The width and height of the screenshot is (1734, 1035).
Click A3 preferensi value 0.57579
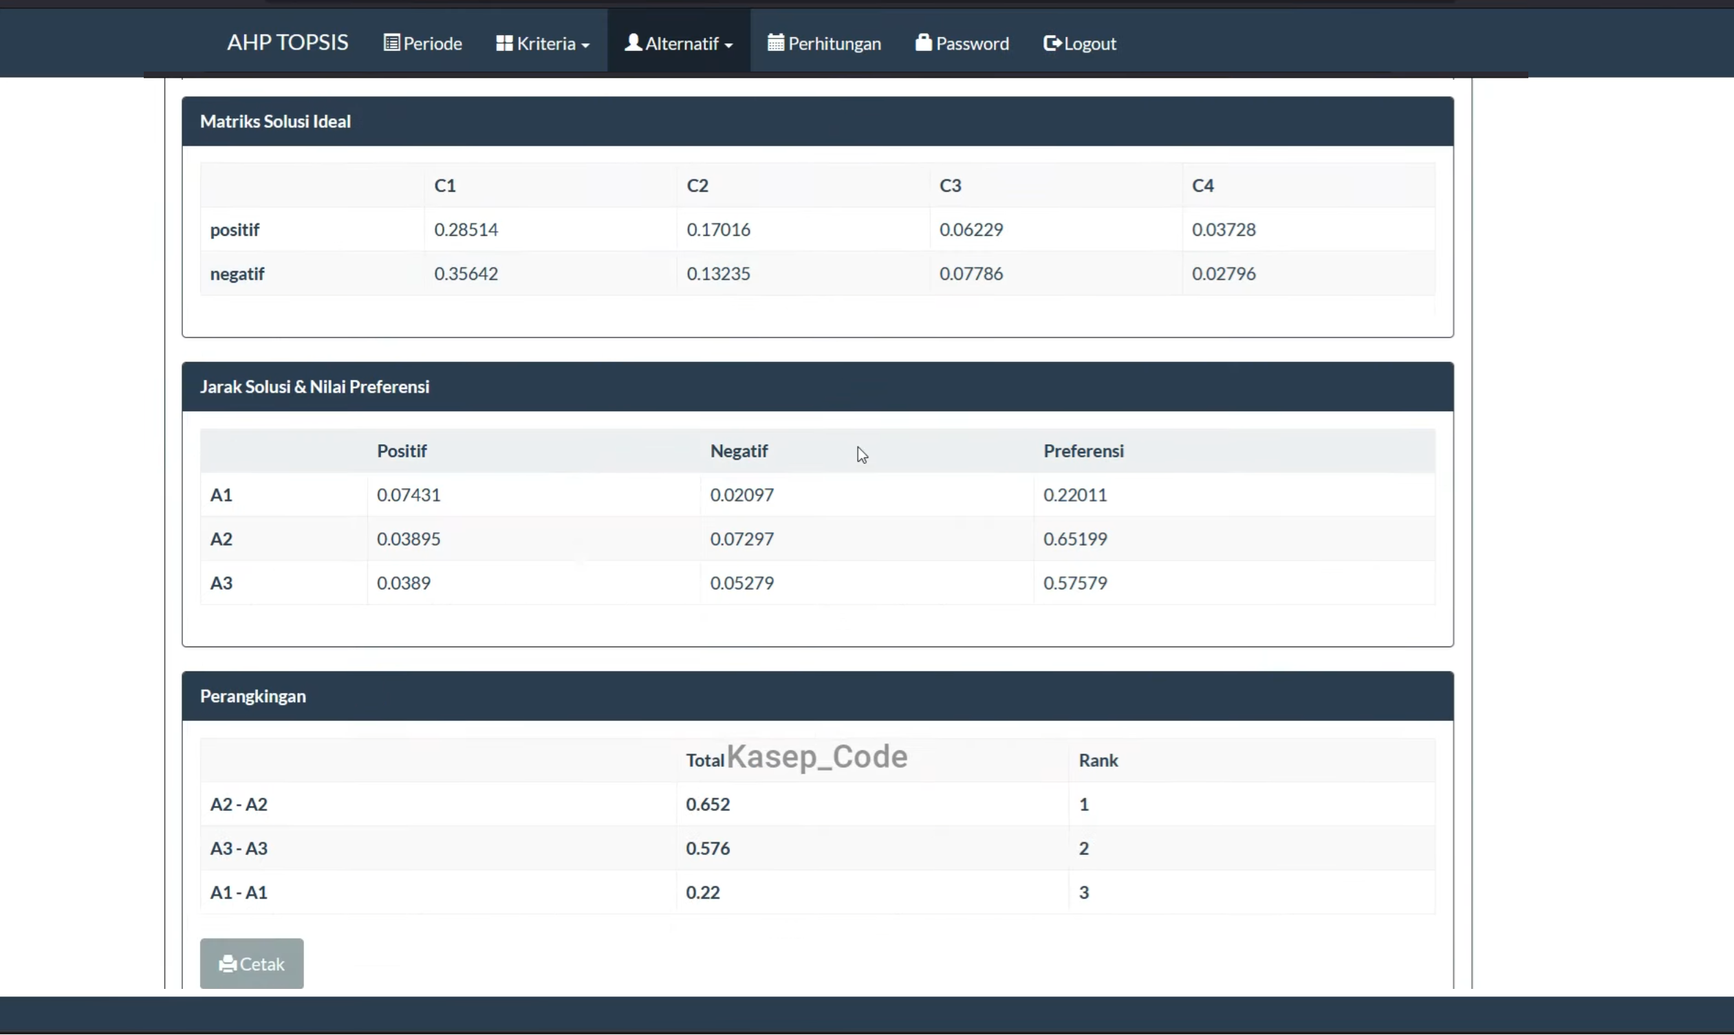click(1075, 582)
